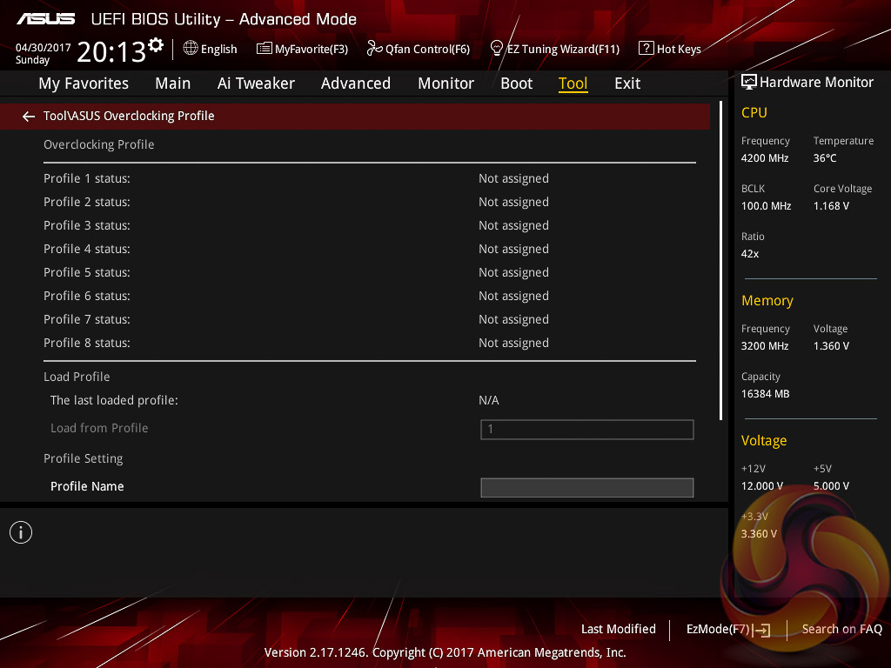Click the back arrow in Overclocking Profile header

click(x=29, y=117)
